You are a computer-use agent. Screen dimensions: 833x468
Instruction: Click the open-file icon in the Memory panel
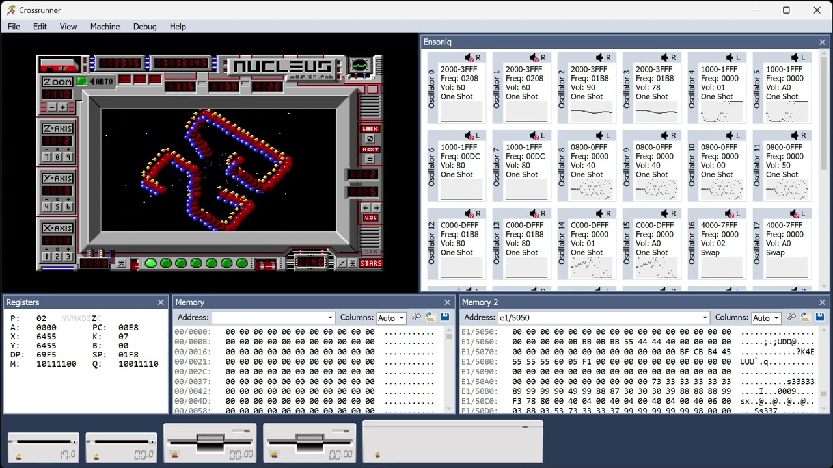431,317
